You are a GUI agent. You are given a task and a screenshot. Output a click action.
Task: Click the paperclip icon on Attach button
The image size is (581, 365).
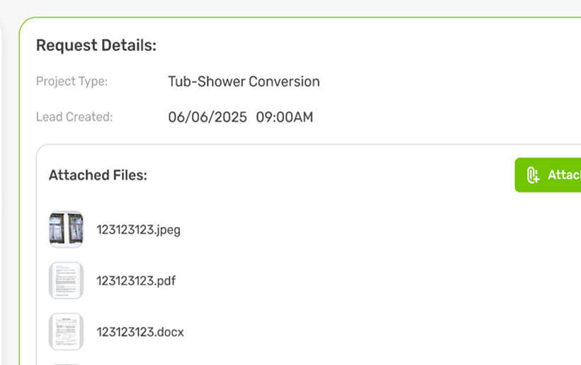pos(533,175)
